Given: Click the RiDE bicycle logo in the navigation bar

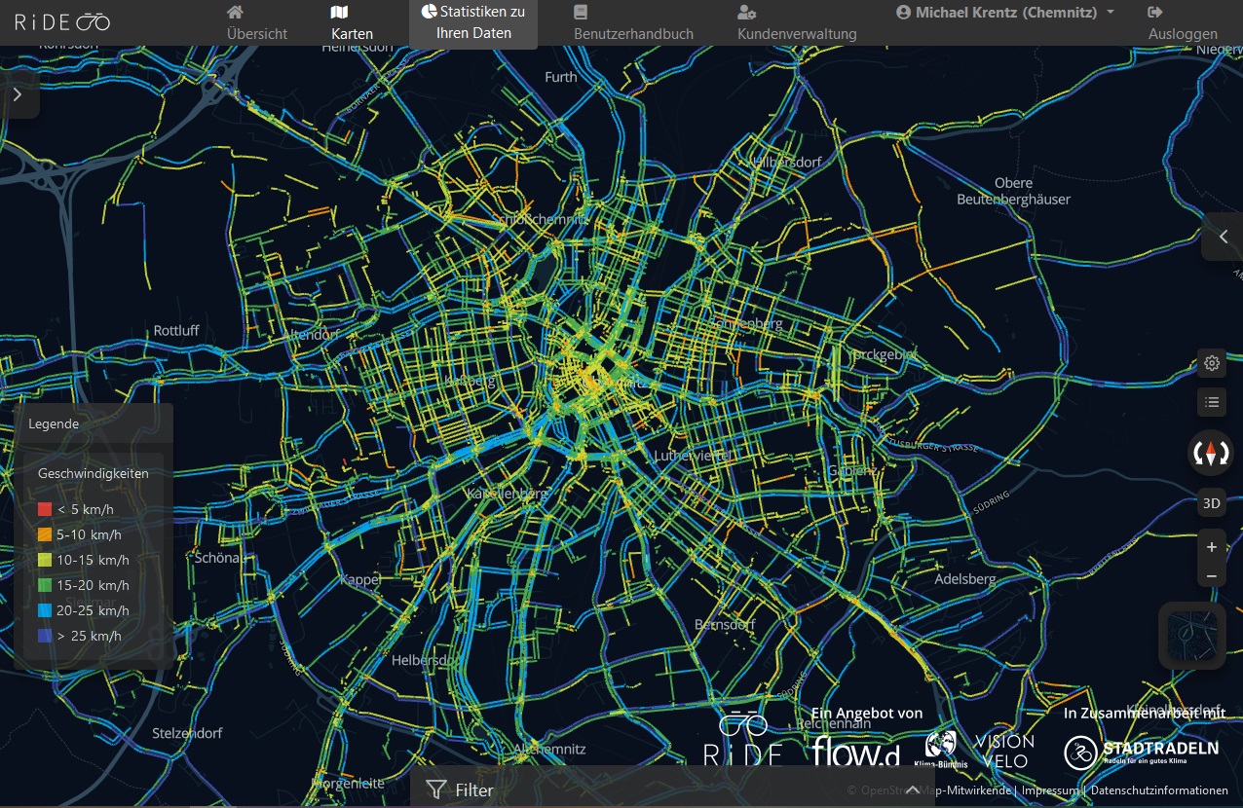Looking at the screenshot, I should click(62, 21).
